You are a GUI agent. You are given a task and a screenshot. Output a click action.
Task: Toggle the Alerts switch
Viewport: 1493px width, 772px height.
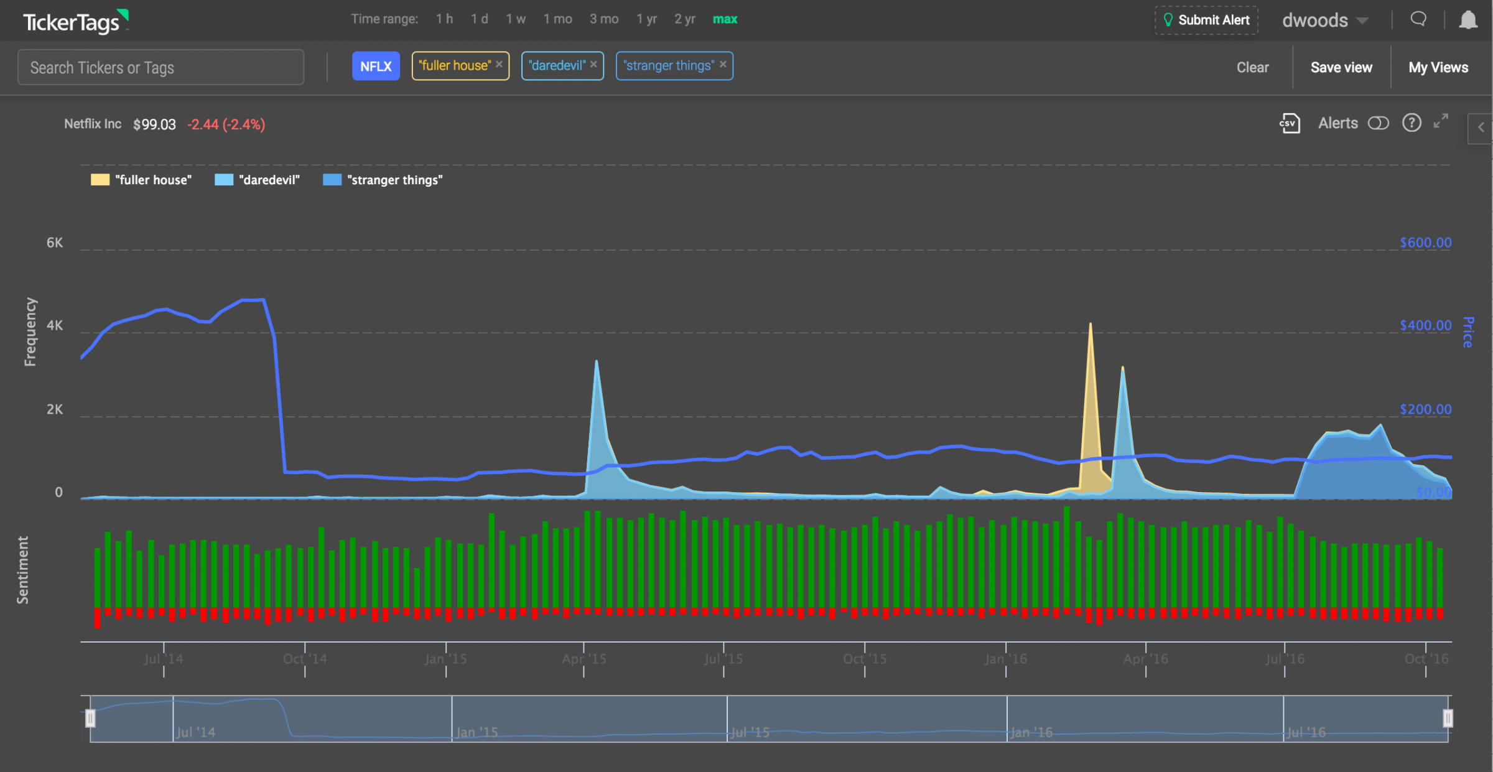point(1378,123)
